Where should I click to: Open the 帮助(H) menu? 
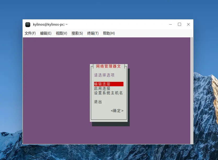[109, 33]
